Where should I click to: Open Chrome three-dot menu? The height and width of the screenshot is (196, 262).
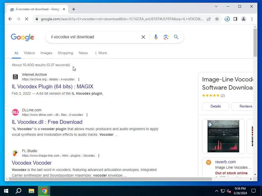pos(252,19)
